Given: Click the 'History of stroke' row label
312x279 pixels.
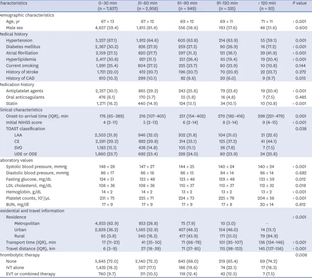Looking at the screenshot, I should tap(22, 72).
